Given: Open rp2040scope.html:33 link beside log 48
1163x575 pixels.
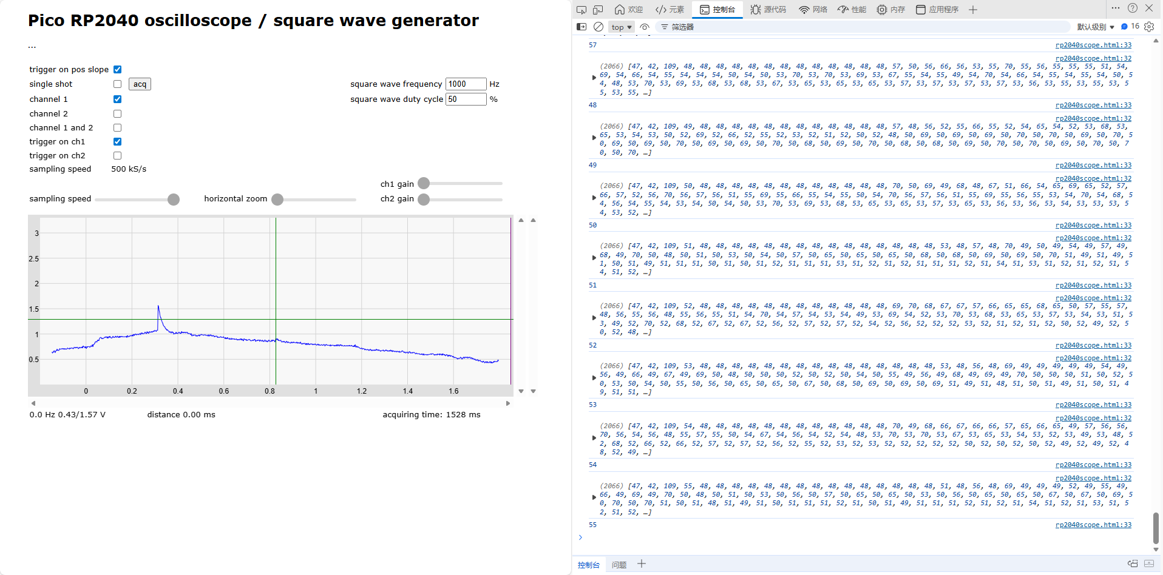Looking at the screenshot, I should 1093,106.
